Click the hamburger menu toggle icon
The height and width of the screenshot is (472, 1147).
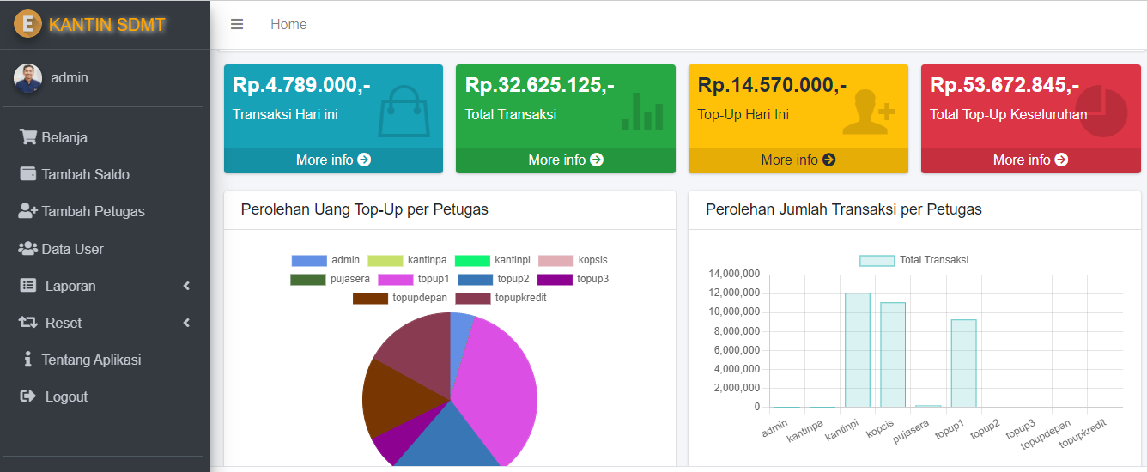(237, 25)
